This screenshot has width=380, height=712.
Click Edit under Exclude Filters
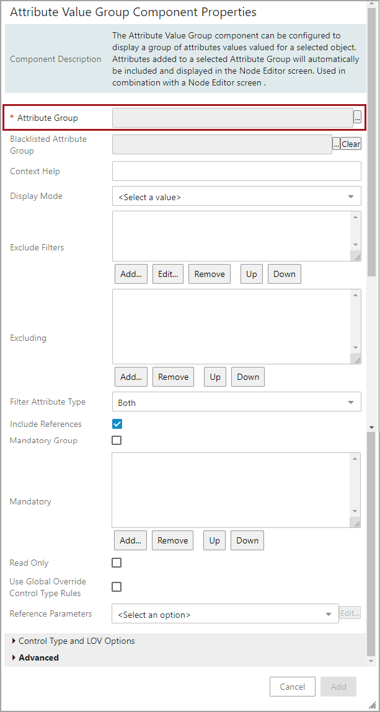tap(167, 274)
